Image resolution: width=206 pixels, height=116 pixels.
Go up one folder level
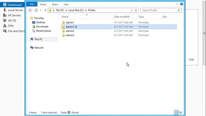click(x=45, y=10)
